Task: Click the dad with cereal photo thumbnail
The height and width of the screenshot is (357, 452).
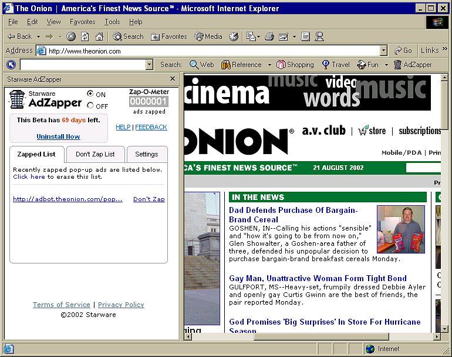Action: (x=401, y=229)
